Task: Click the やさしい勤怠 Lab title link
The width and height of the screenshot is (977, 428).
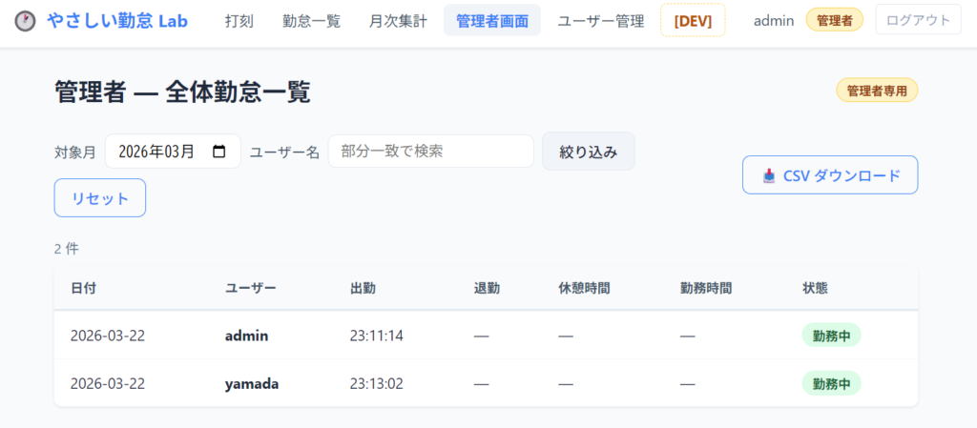Action: pyautogui.click(x=117, y=20)
